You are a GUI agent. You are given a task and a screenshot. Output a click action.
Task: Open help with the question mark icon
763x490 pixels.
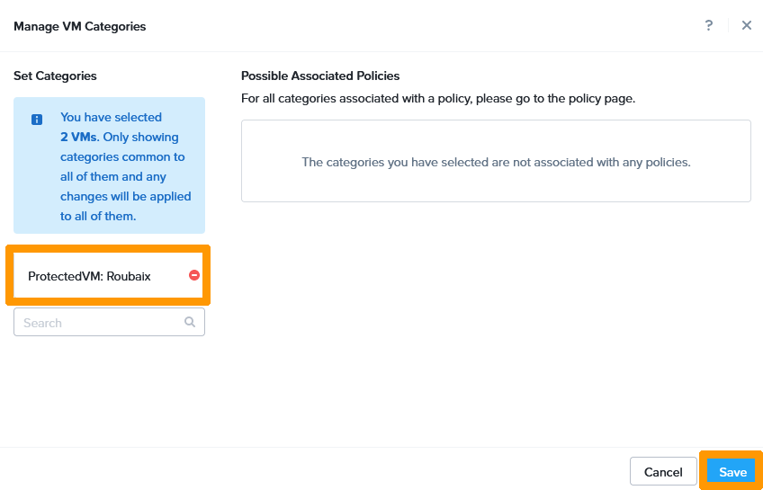point(709,25)
